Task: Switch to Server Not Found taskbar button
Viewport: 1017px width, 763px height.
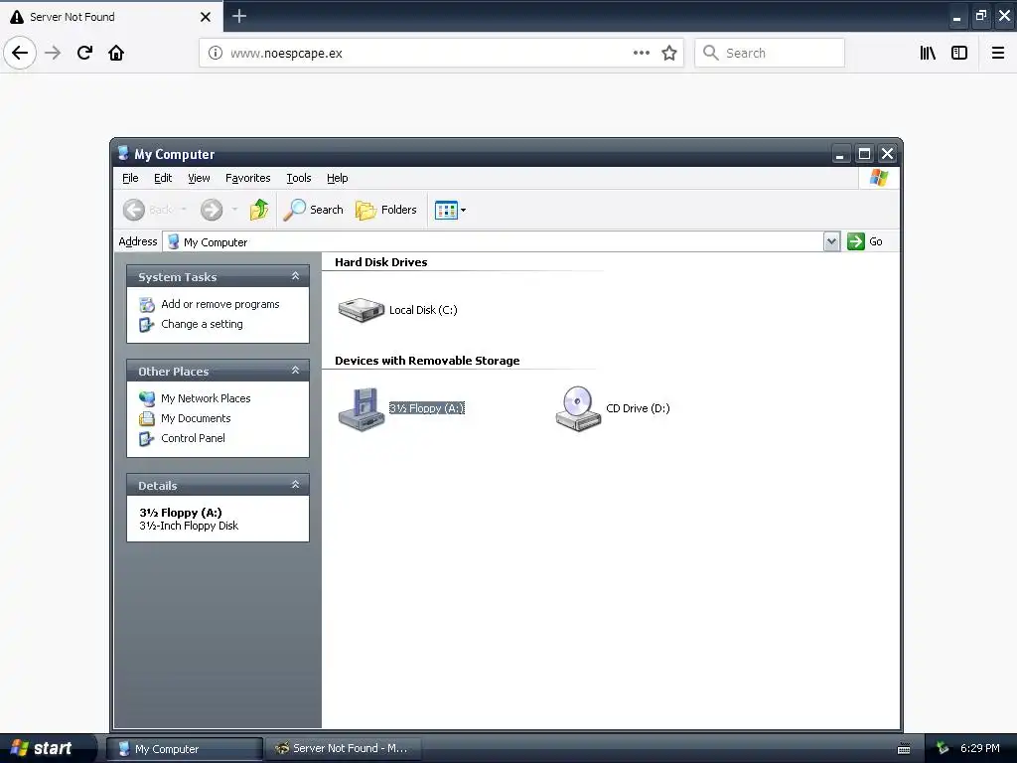Action: click(x=344, y=749)
